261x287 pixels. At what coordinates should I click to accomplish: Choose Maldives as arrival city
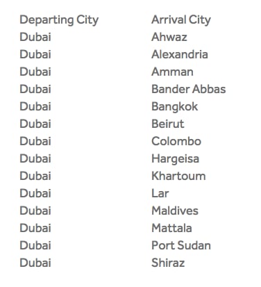pyautogui.click(x=175, y=211)
